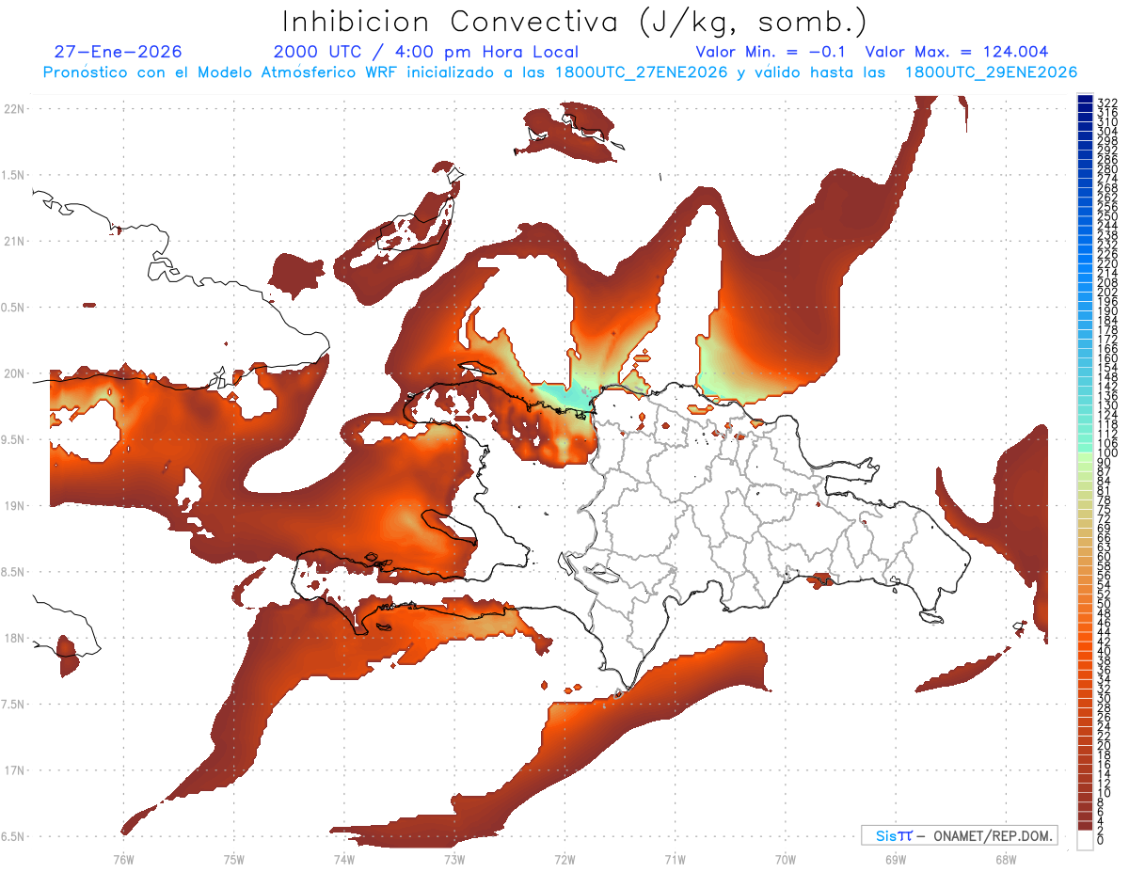1129x872 pixels.
Task: Click the color scale value "20"
Action: 1104,745
